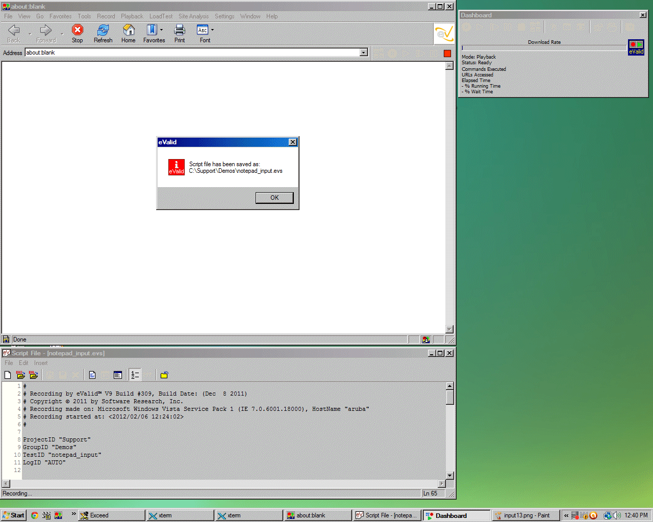The image size is (653, 522).
Task: Click the New blank script icon
Action: click(x=8, y=375)
